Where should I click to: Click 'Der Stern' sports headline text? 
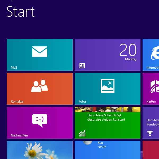[x=153, y=120]
